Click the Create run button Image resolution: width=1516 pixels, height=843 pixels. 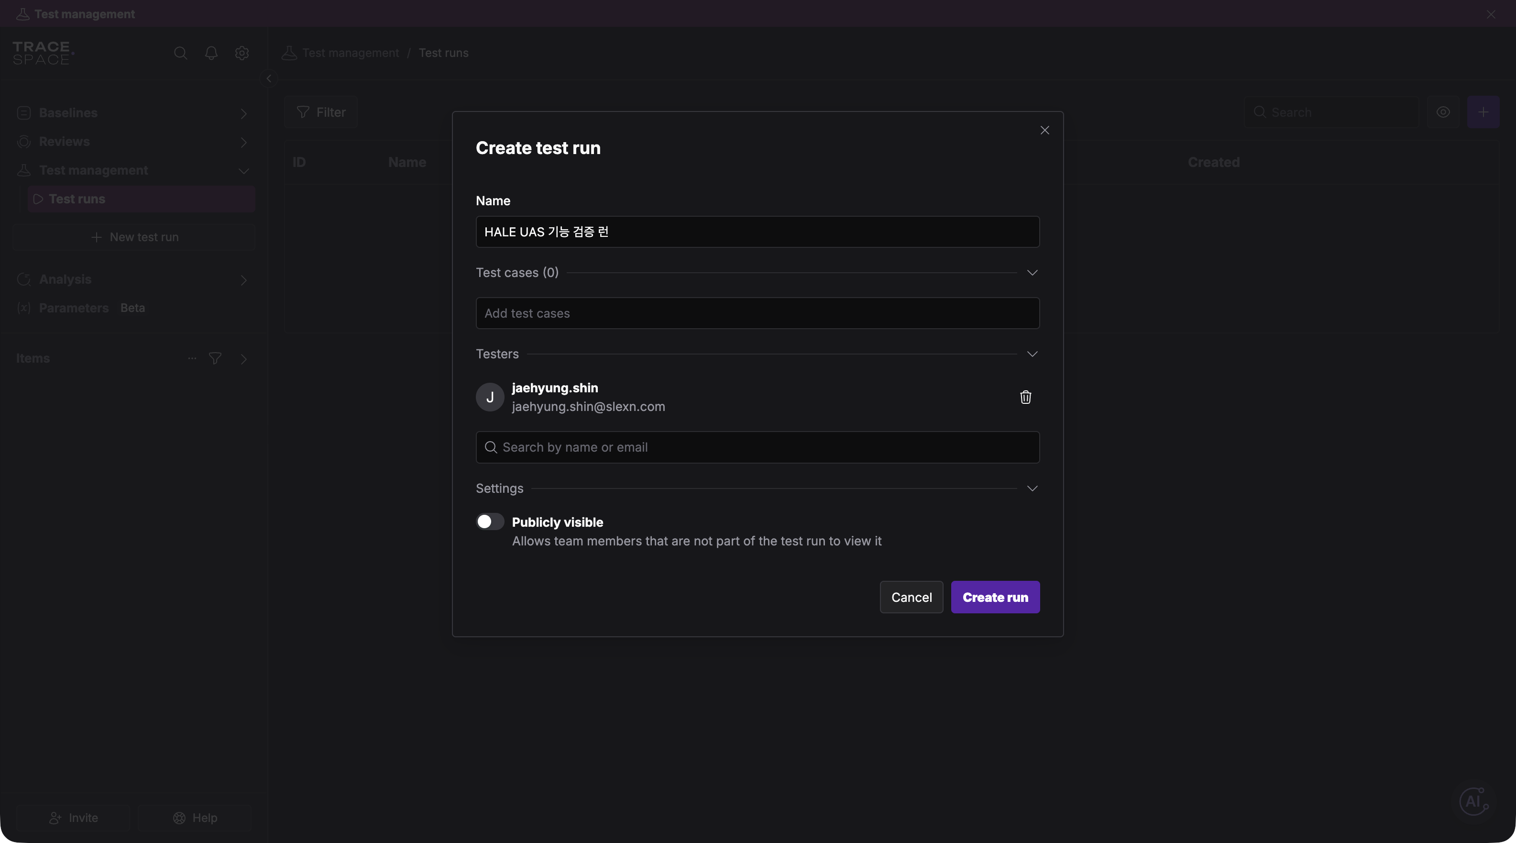tap(995, 598)
